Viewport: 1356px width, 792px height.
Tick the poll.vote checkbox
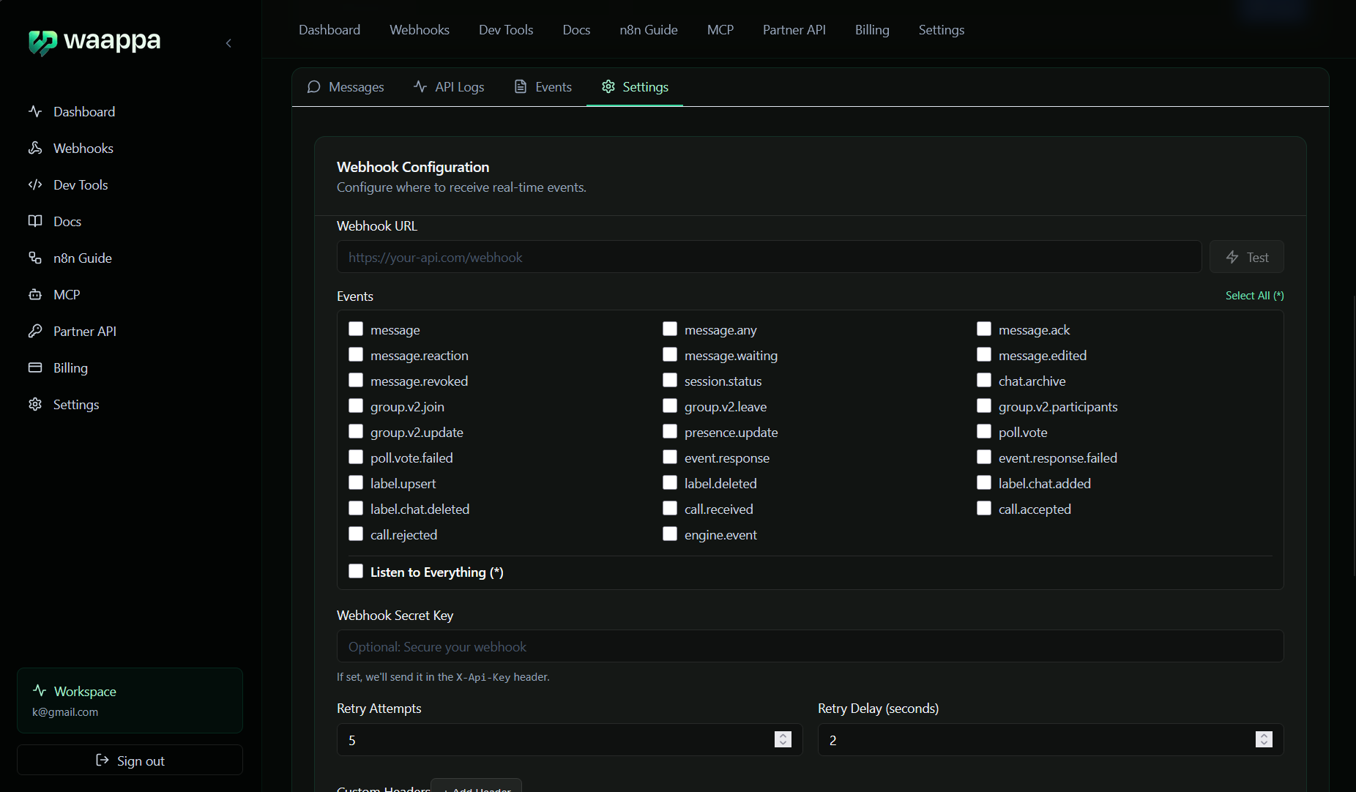pyautogui.click(x=984, y=431)
